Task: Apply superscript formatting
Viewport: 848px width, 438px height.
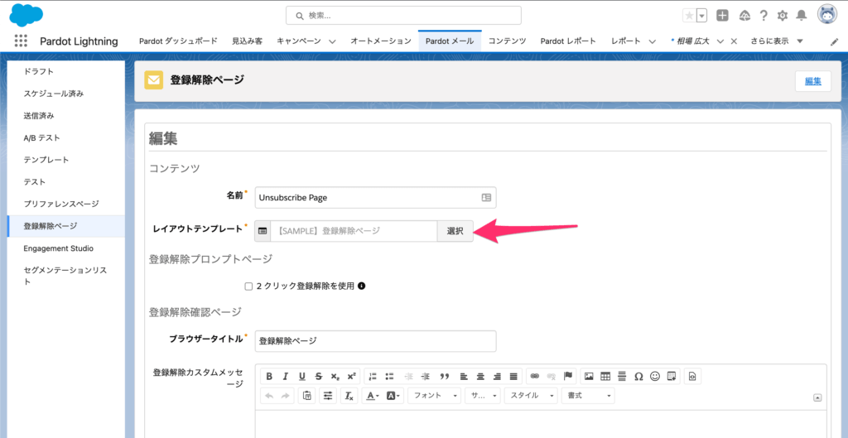Action: coord(351,376)
